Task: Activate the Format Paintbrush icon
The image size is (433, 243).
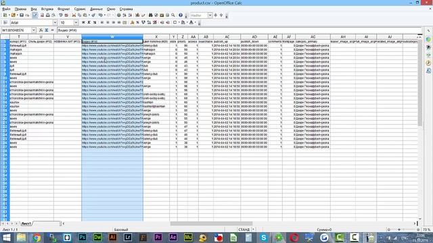Action: pos(93,15)
